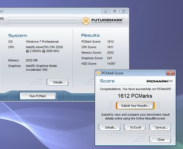The image size is (183, 149).
Task: Maximize the PCMark05 main window
Action: tap(115, 11)
